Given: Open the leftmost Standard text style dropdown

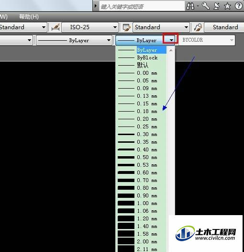Looking at the screenshot, I should coord(23,27).
